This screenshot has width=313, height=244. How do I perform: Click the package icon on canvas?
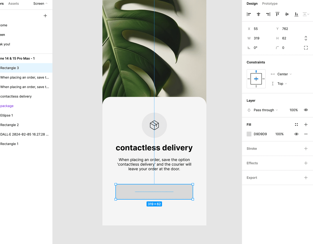tap(154, 125)
